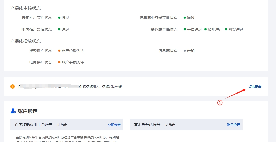
Task: Click the orange dot for 电商推广状态
Action: pyautogui.click(x=59, y=62)
